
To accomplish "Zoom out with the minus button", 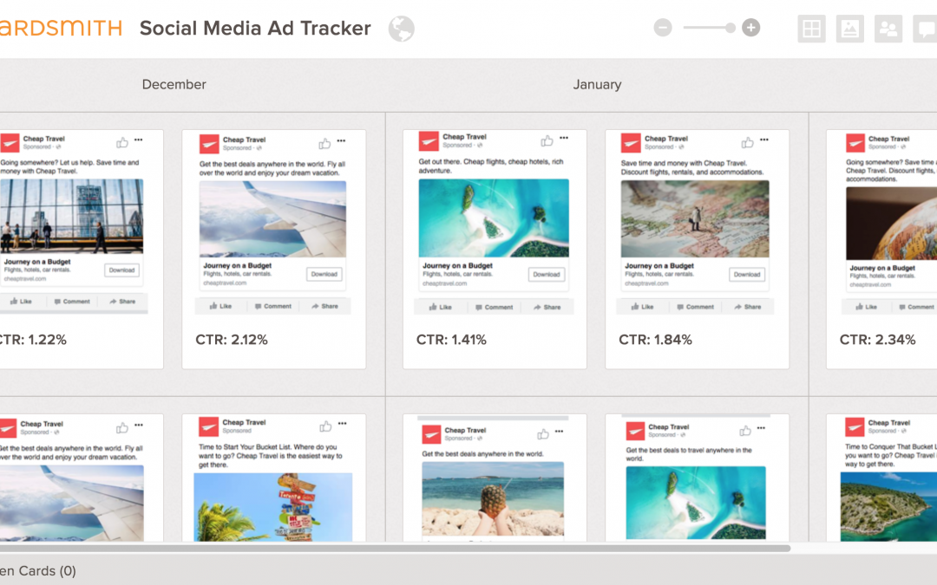I will pyautogui.click(x=663, y=28).
